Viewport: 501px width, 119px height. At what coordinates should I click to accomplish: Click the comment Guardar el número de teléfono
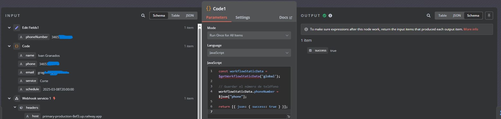tap(248, 87)
